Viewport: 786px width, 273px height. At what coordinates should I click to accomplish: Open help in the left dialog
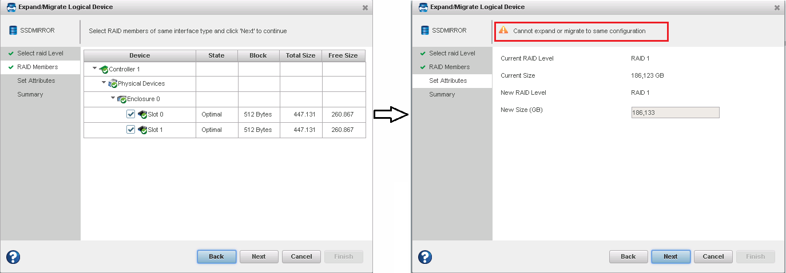click(x=13, y=256)
